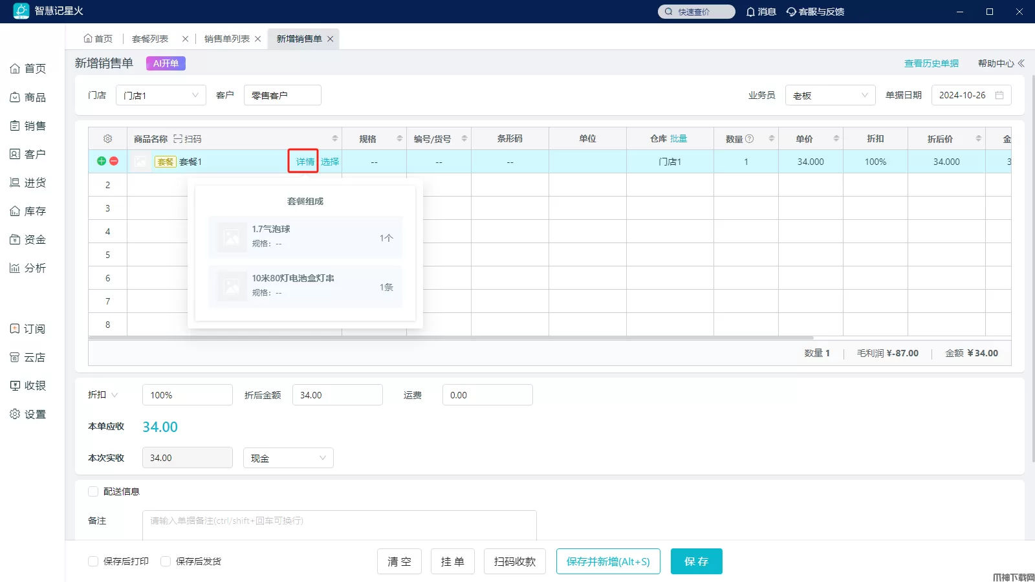Enable print after saving checkbox

[x=93, y=561]
